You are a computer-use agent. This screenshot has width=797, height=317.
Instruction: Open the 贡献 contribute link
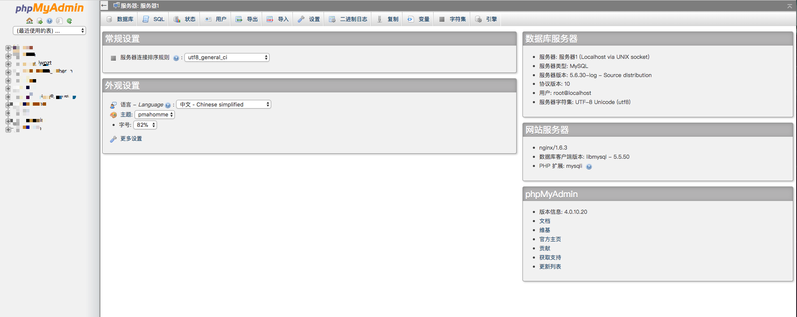pyautogui.click(x=544, y=249)
